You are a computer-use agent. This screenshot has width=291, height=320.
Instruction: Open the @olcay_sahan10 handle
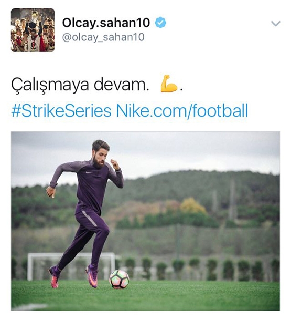pyautogui.click(x=103, y=37)
